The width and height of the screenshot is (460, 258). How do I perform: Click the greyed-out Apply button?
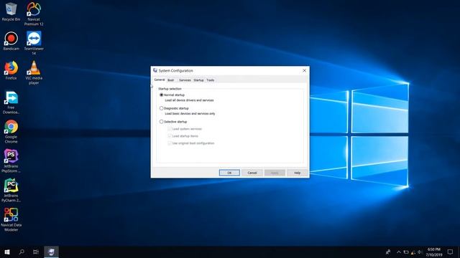tap(275, 173)
